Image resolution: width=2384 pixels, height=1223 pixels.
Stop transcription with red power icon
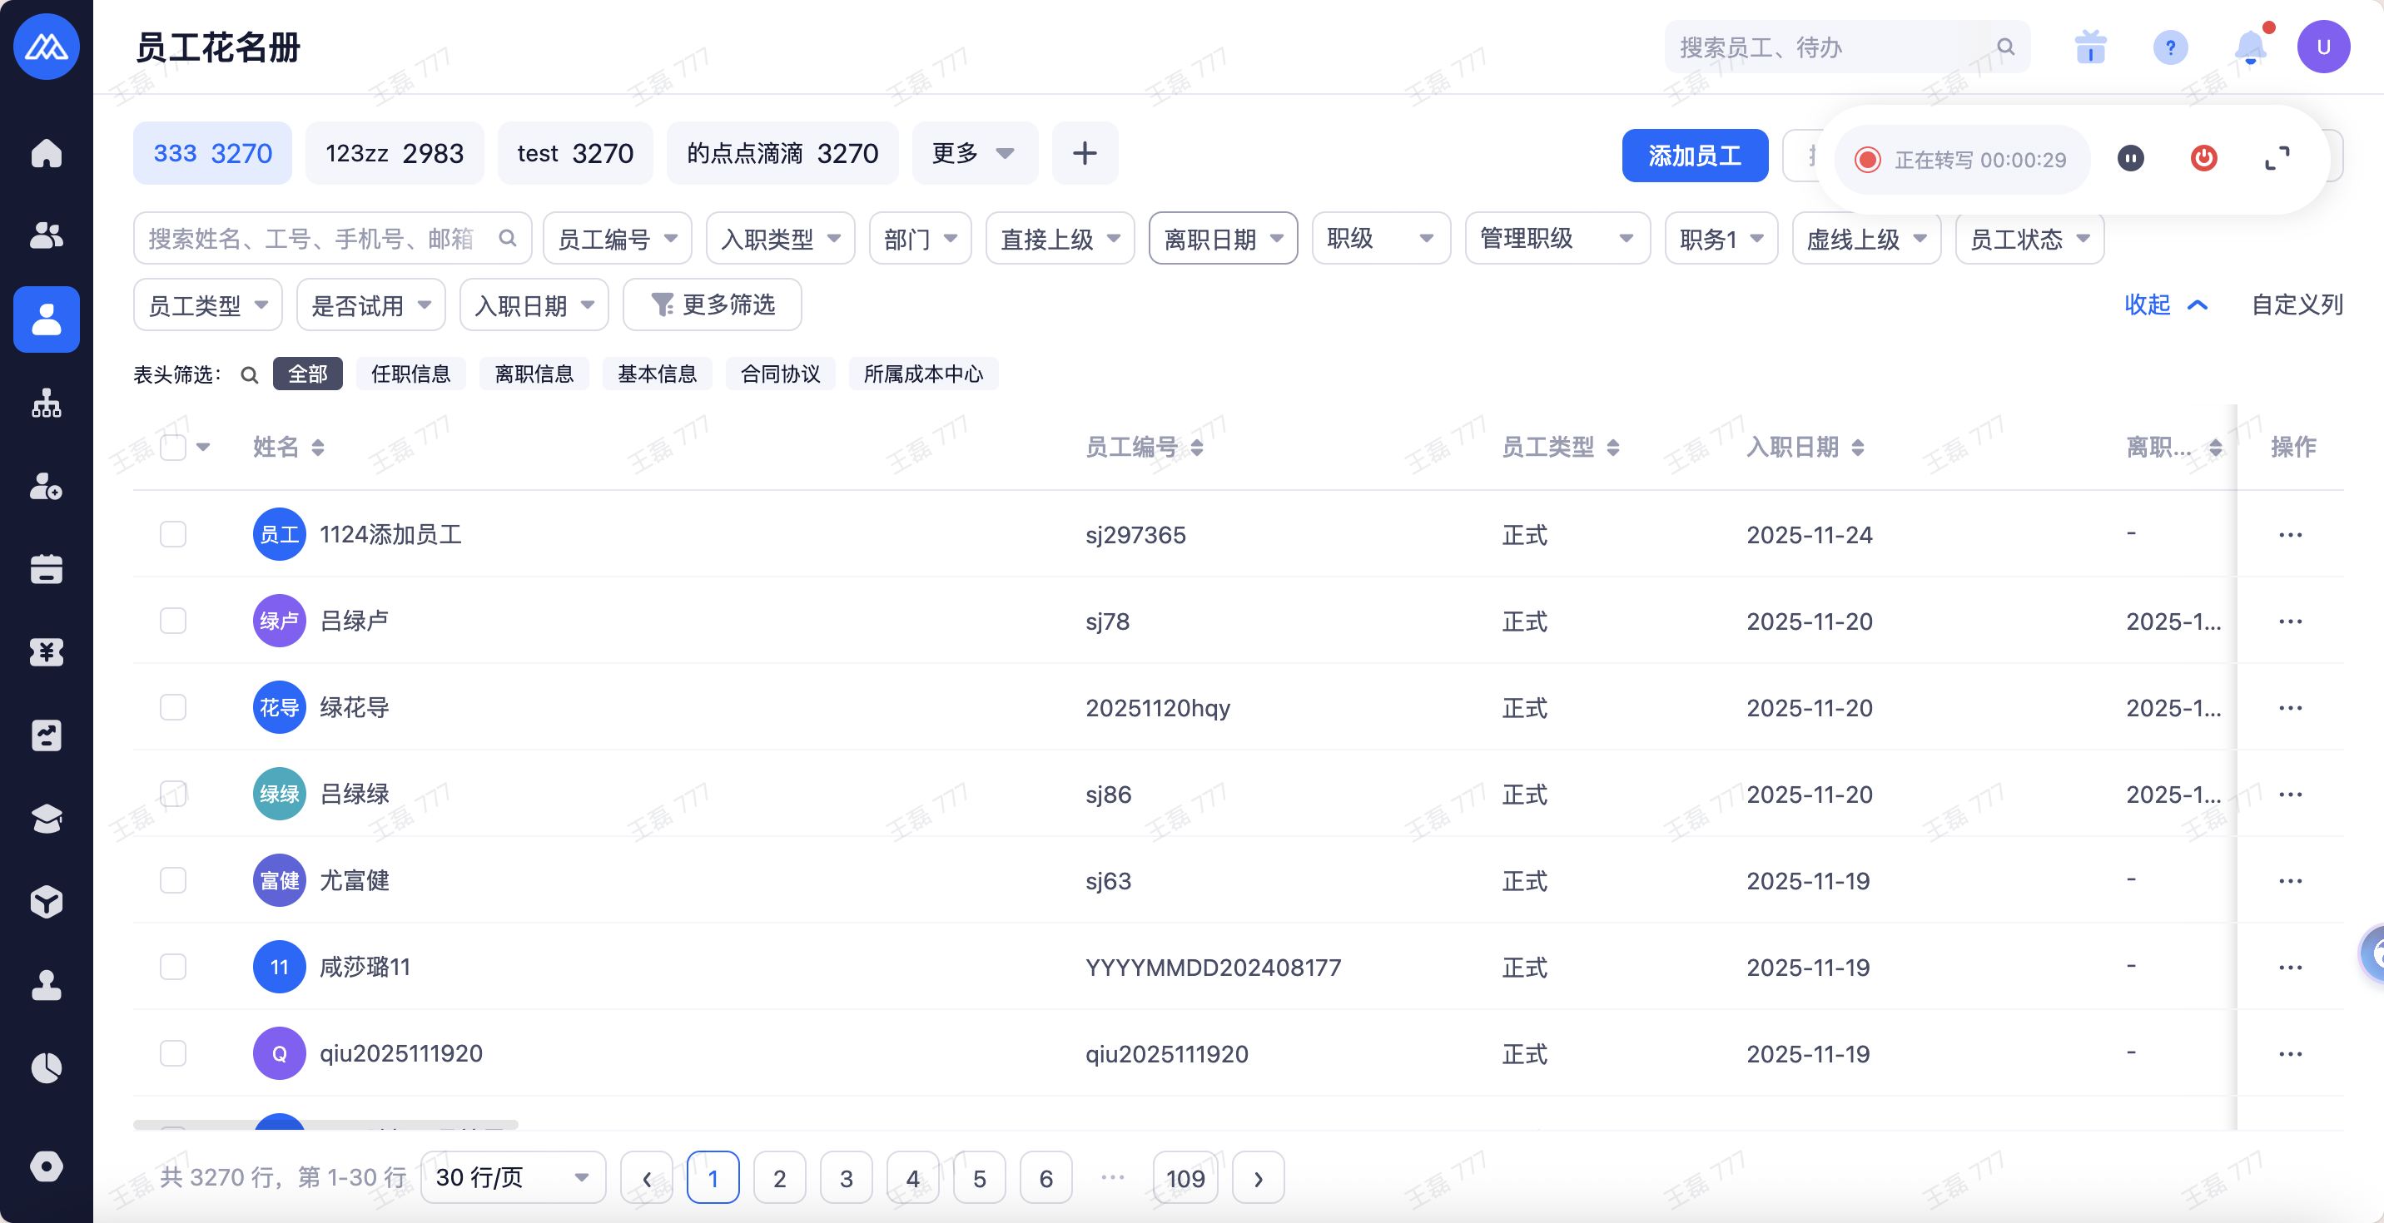pos(2203,159)
